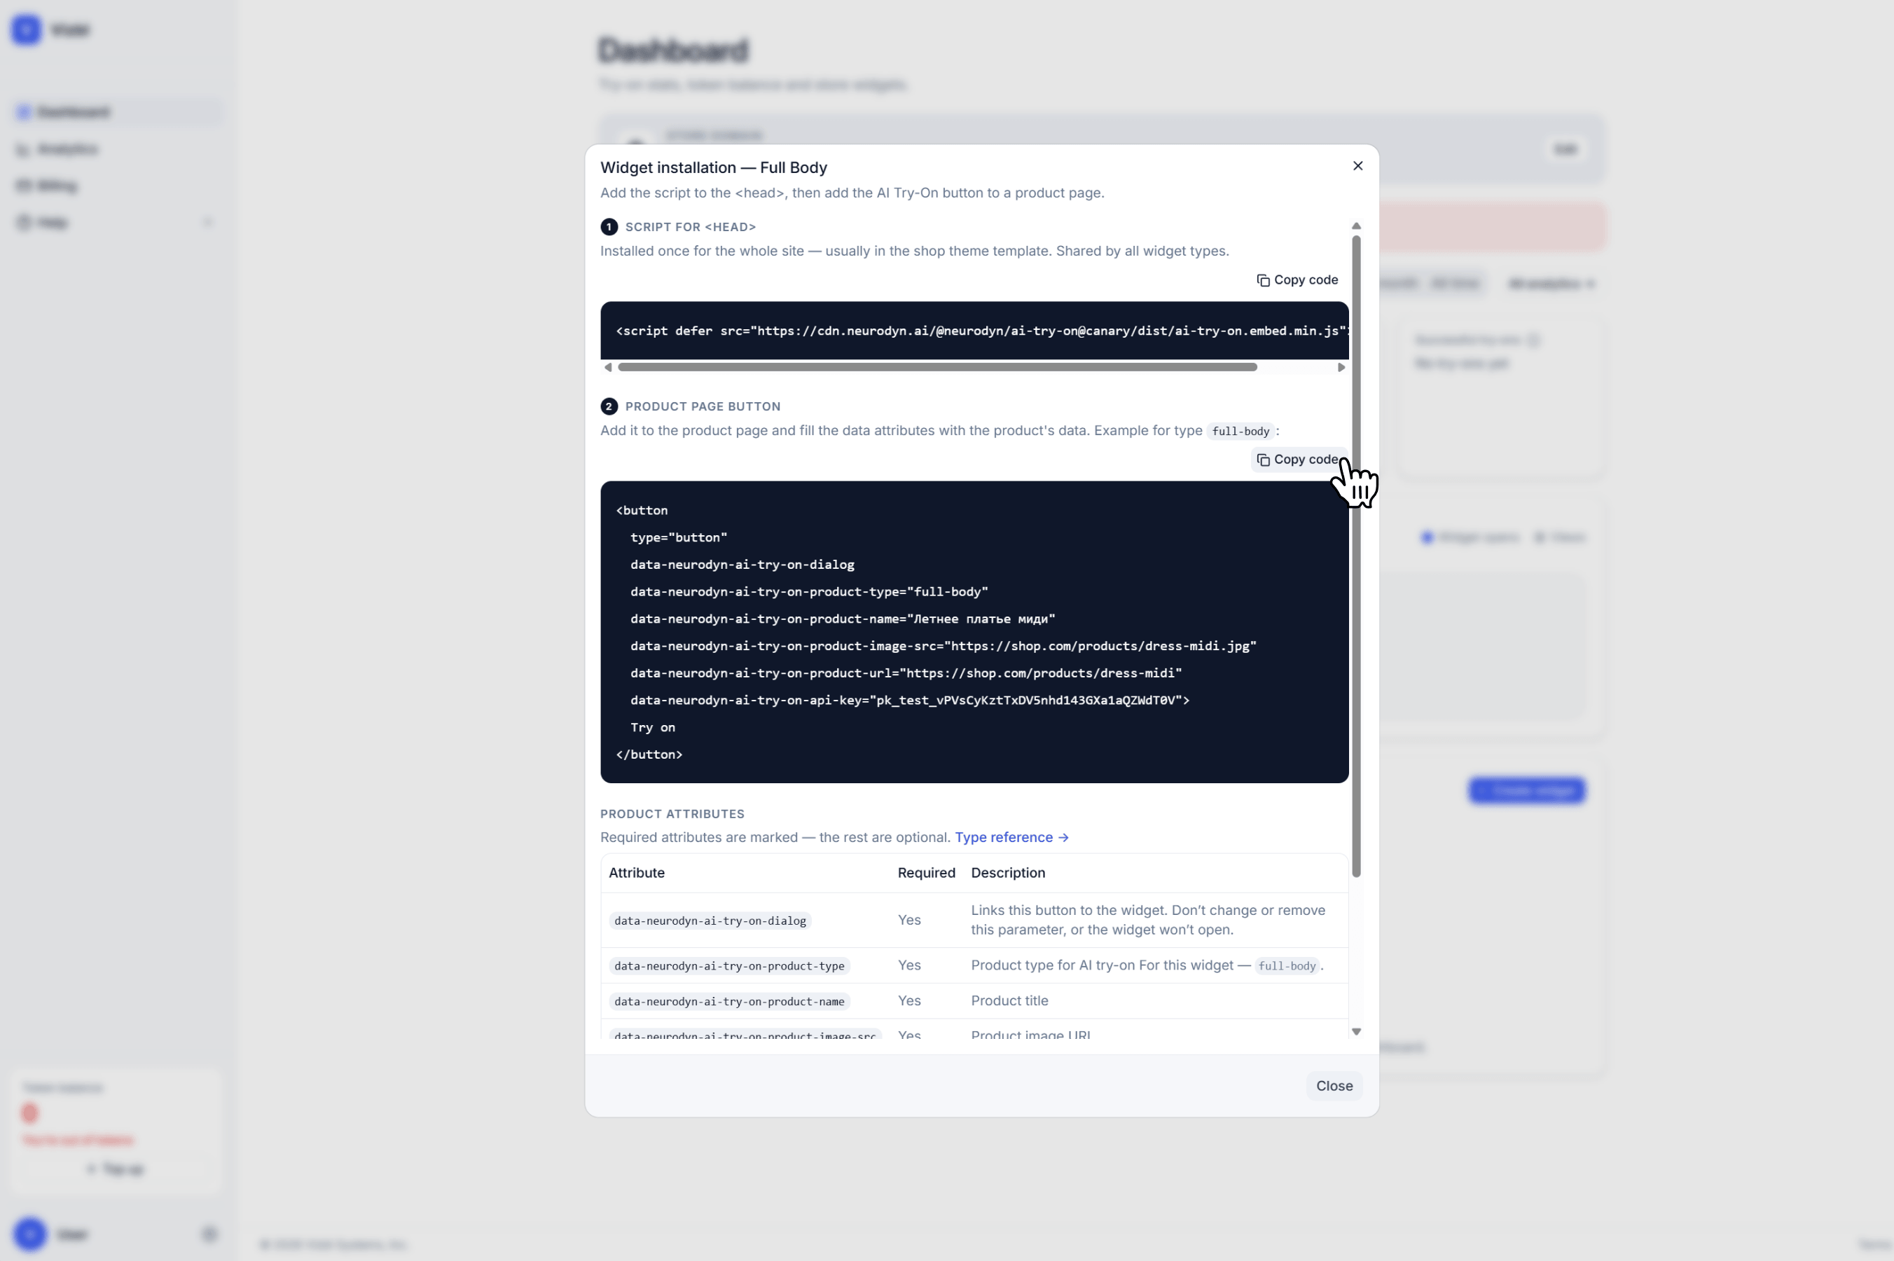Image resolution: width=1894 pixels, height=1261 pixels.
Task: Click the "Widget installation — Full Body" title
Action: (714, 167)
